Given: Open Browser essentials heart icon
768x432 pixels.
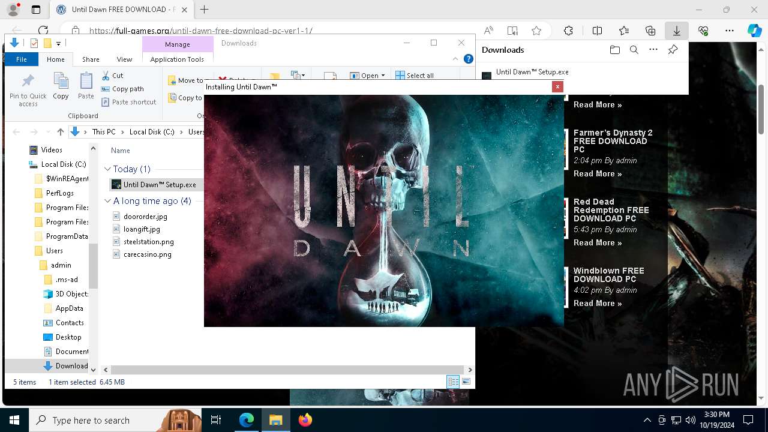Looking at the screenshot, I should 703,31.
